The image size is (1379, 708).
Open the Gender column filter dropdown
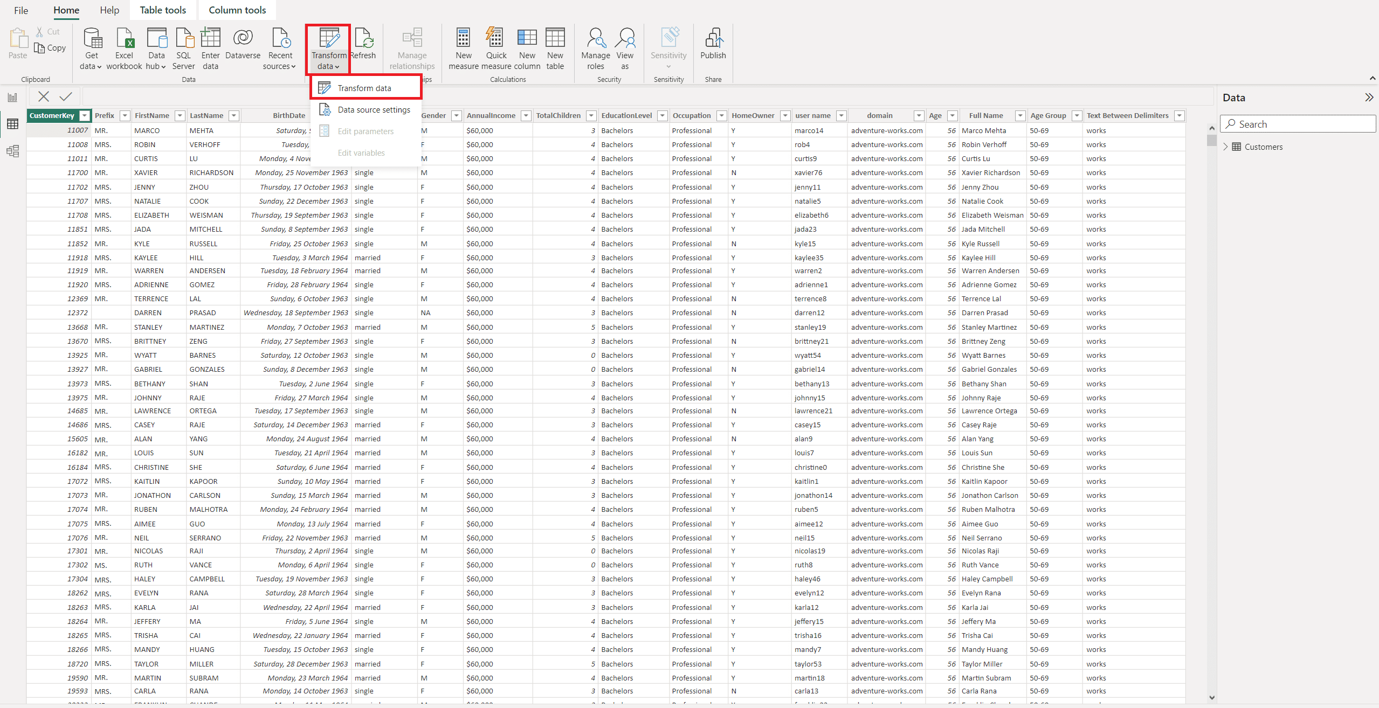tap(456, 115)
